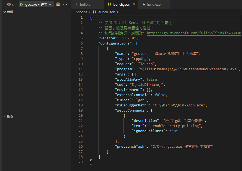Click the "launch" request value
The width and height of the screenshot is (242, 171).
click(x=146, y=64)
